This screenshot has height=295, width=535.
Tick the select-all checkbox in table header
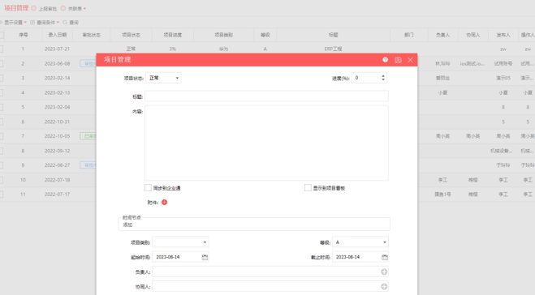point(2,35)
